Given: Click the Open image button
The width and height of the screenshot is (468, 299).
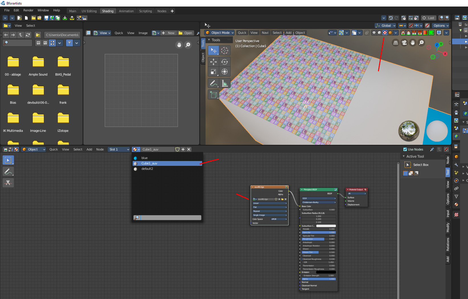Looking at the screenshot, I should [x=186, y=33].
